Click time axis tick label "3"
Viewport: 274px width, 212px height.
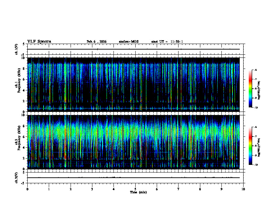coord(92,189)
